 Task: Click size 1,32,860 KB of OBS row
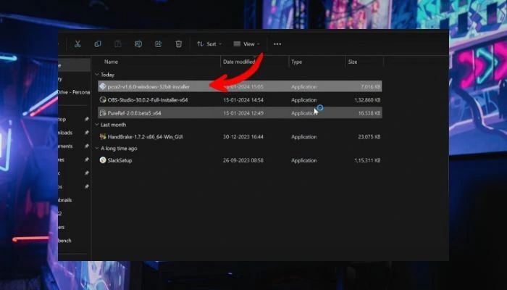pyautogui.click(x=367, y=100)
